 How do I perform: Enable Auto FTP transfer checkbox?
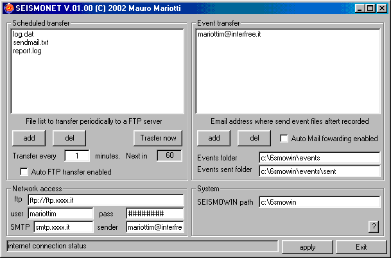pos(24,172)
